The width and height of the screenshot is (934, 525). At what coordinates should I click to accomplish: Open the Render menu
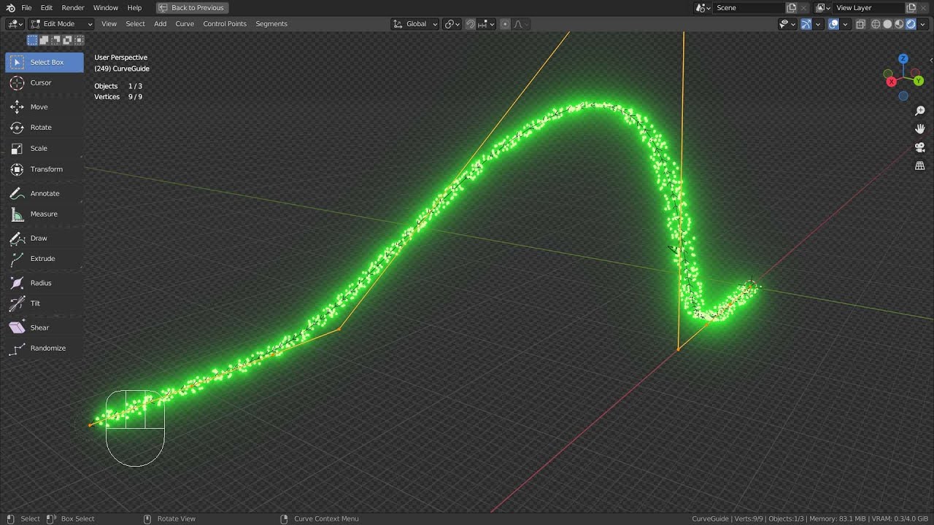point(73,8)
